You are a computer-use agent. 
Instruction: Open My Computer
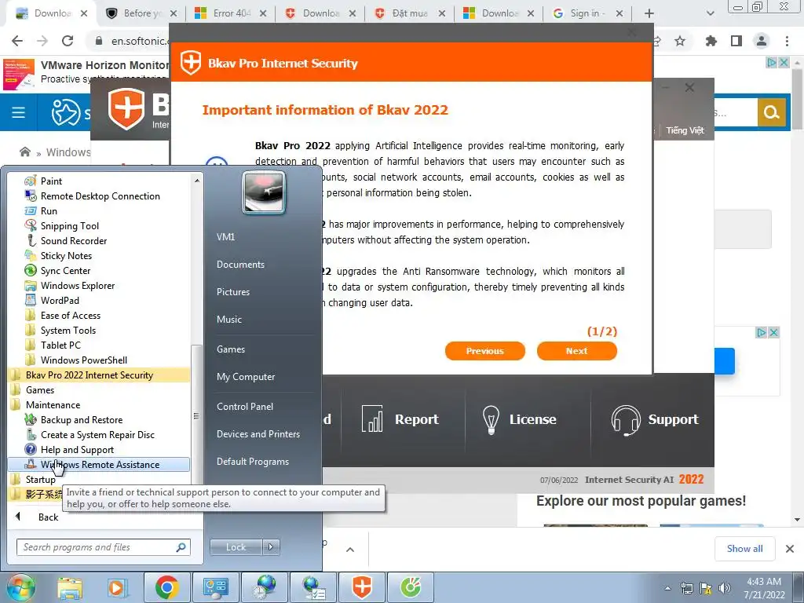tap(246, 376)
